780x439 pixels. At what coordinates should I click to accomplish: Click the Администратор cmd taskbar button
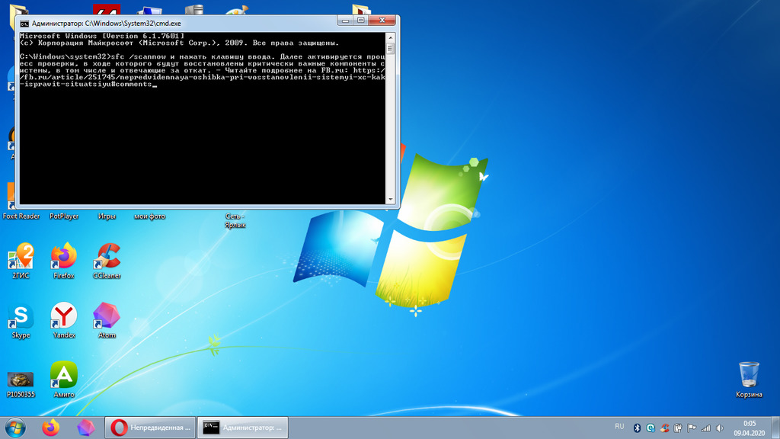click(243, 428)
